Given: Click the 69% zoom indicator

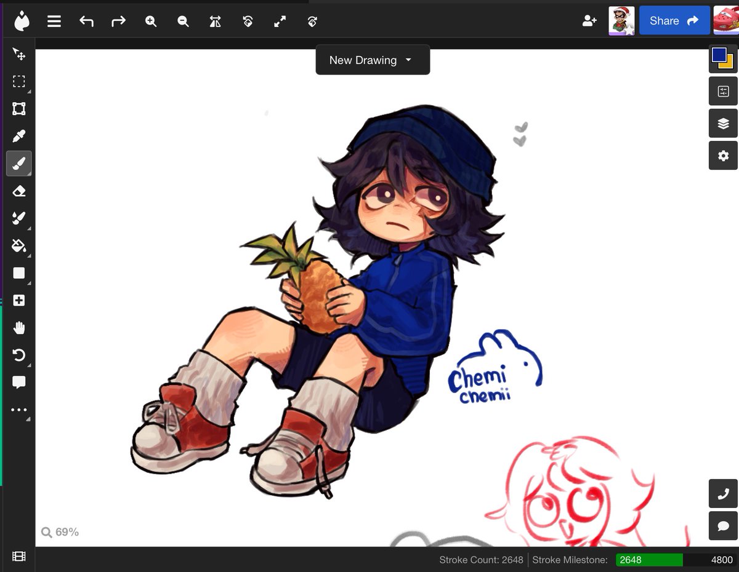Looking at the screenshot, I should 60,532.
